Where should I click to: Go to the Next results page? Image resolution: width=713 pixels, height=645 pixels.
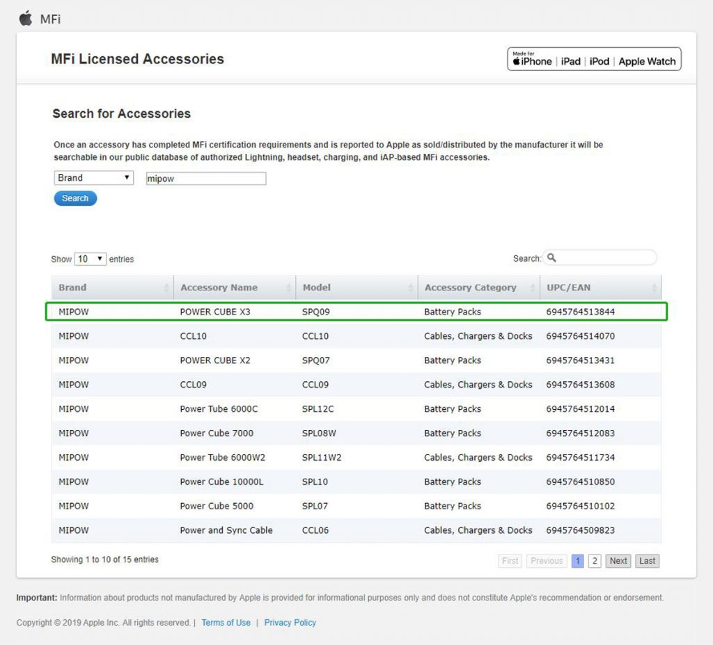pos(618,561)
